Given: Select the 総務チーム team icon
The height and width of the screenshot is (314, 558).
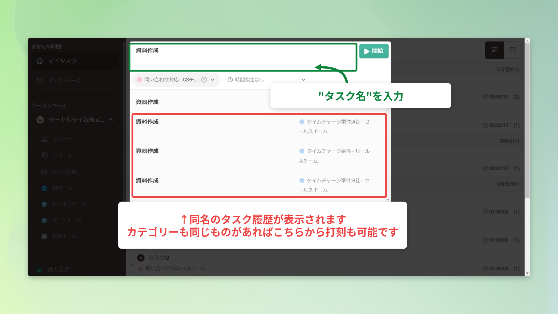Looking at the screenshot, I should click(44, 236).
